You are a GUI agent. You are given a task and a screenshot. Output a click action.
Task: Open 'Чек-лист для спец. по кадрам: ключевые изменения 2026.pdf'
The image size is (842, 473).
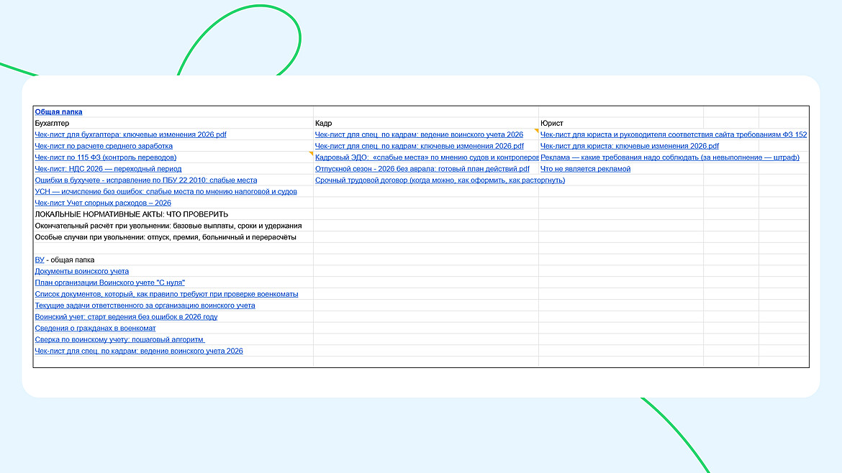tap(420, 146)
